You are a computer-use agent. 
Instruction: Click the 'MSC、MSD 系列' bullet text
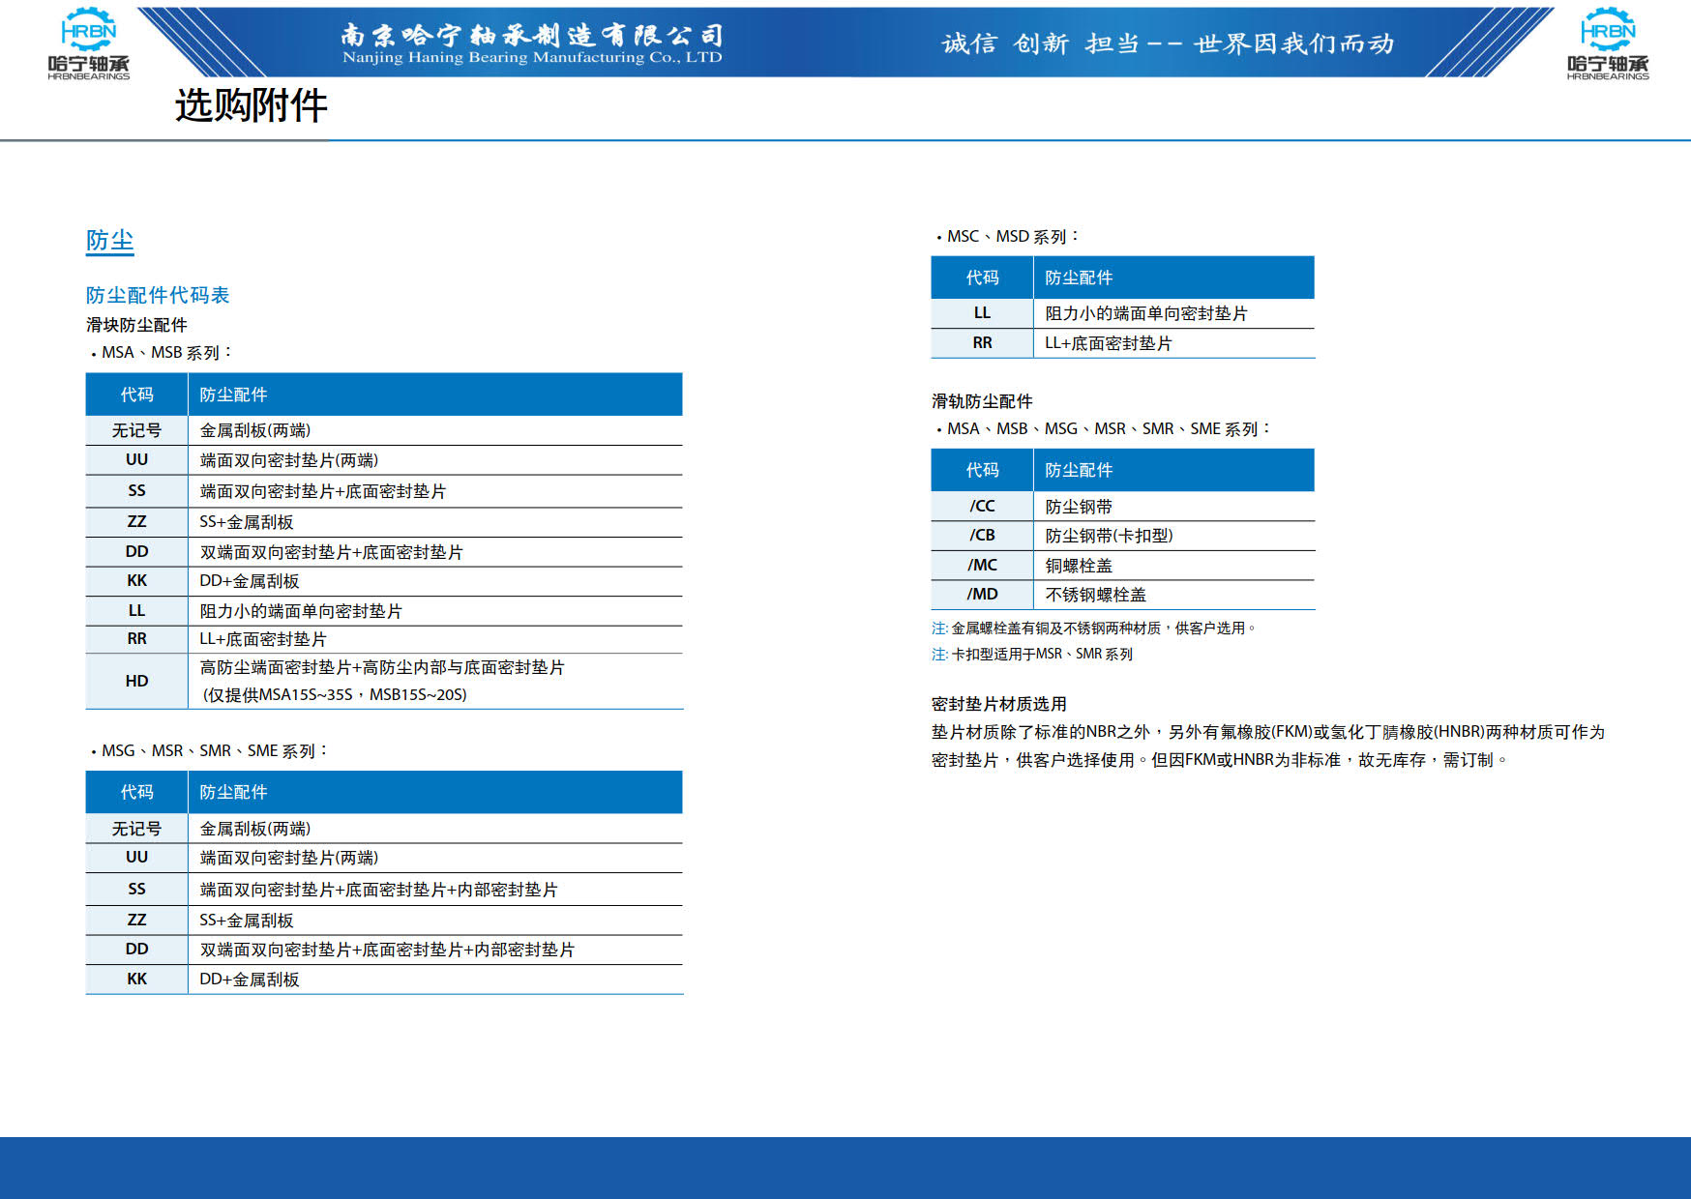[1007, 236]
